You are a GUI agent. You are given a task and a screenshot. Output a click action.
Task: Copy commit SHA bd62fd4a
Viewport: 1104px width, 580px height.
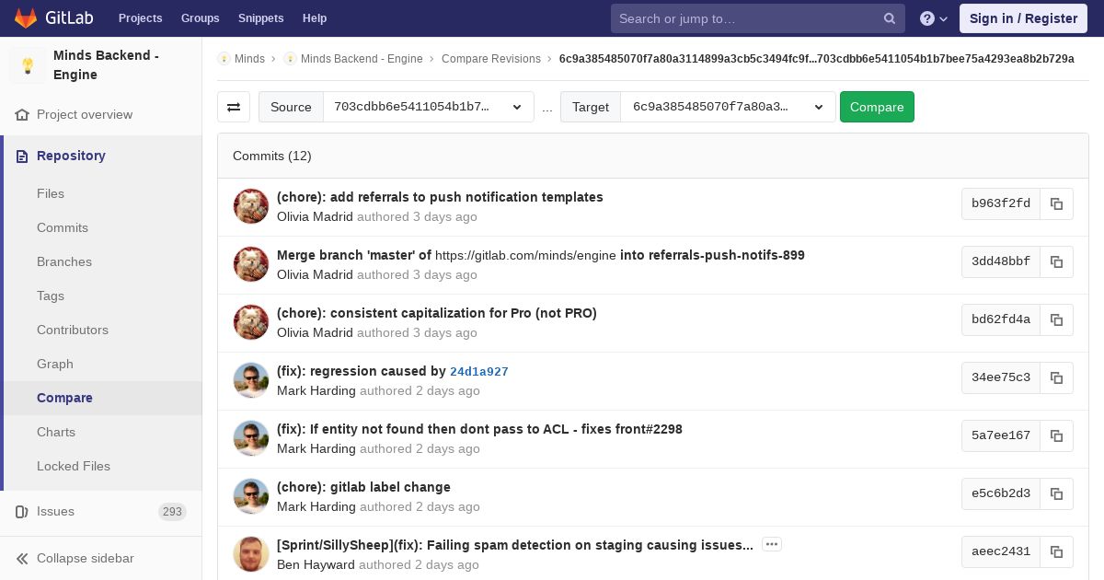[1056, 319]
